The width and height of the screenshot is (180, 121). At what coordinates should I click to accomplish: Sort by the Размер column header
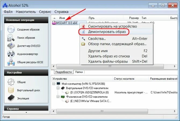pyautogui.click(x=132, y=18)
